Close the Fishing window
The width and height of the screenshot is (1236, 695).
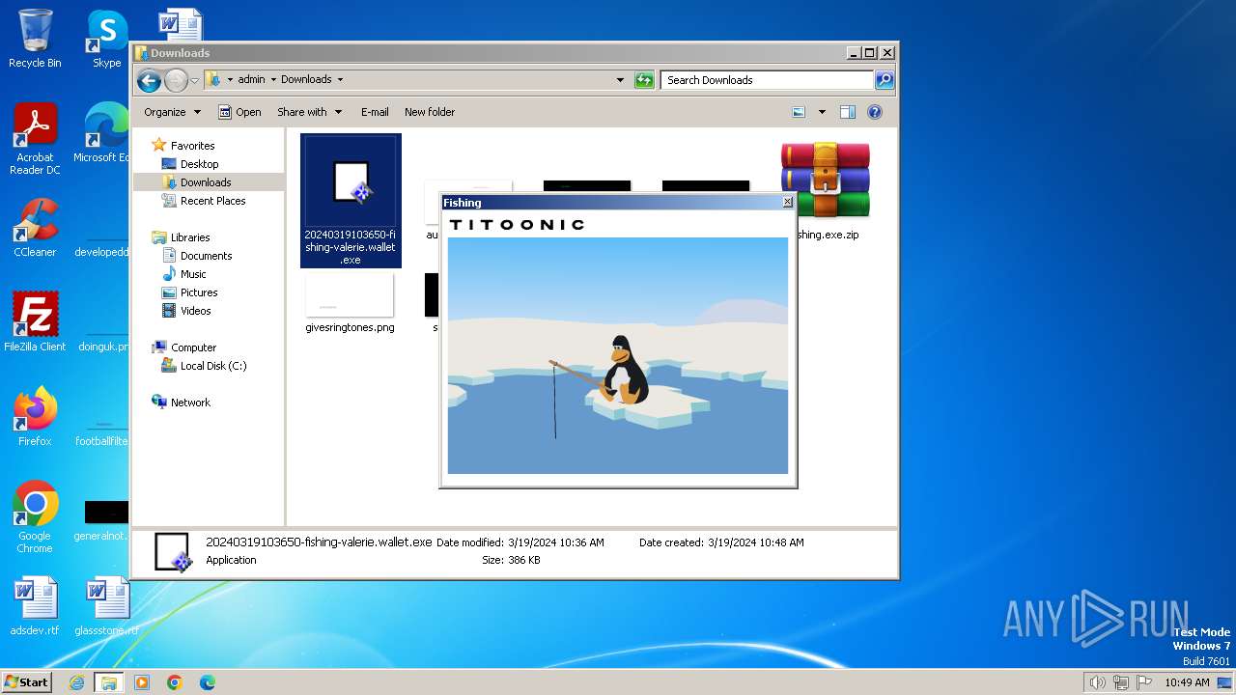tap(787, 202)
